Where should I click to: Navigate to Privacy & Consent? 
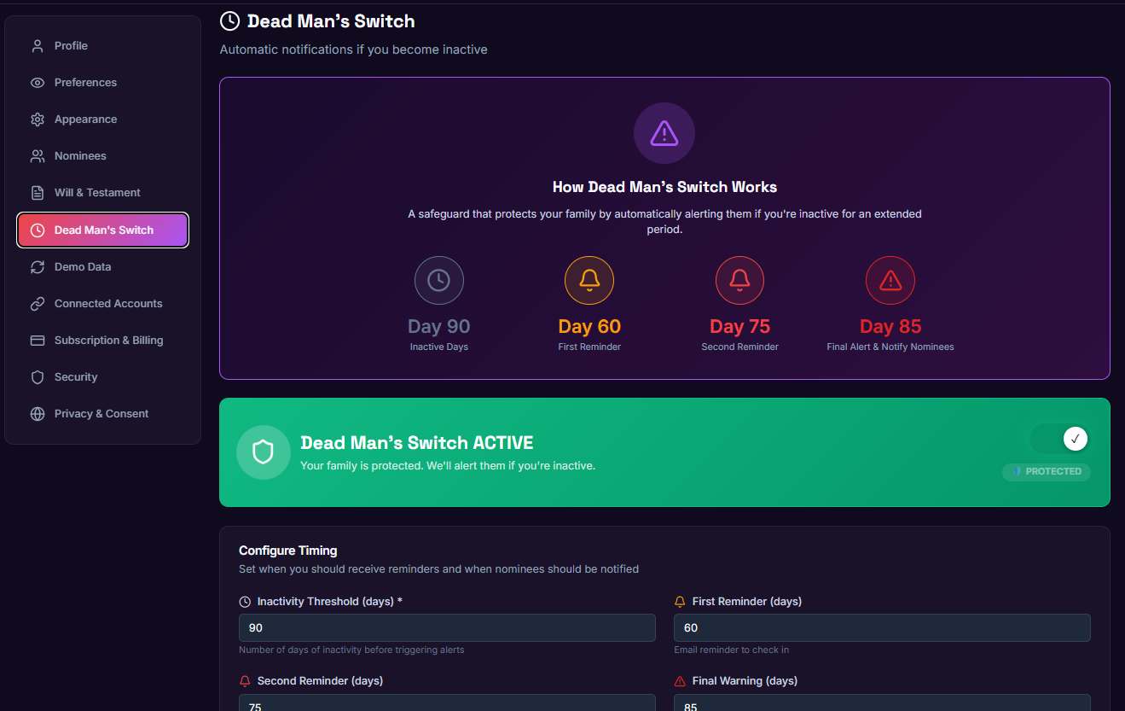click(x=101, y=414)
